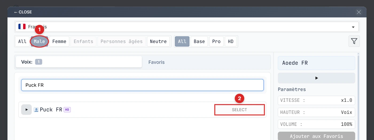Screen dimensions: 374x140
Task: Enable the Femme gender filter
Action: 59,41
